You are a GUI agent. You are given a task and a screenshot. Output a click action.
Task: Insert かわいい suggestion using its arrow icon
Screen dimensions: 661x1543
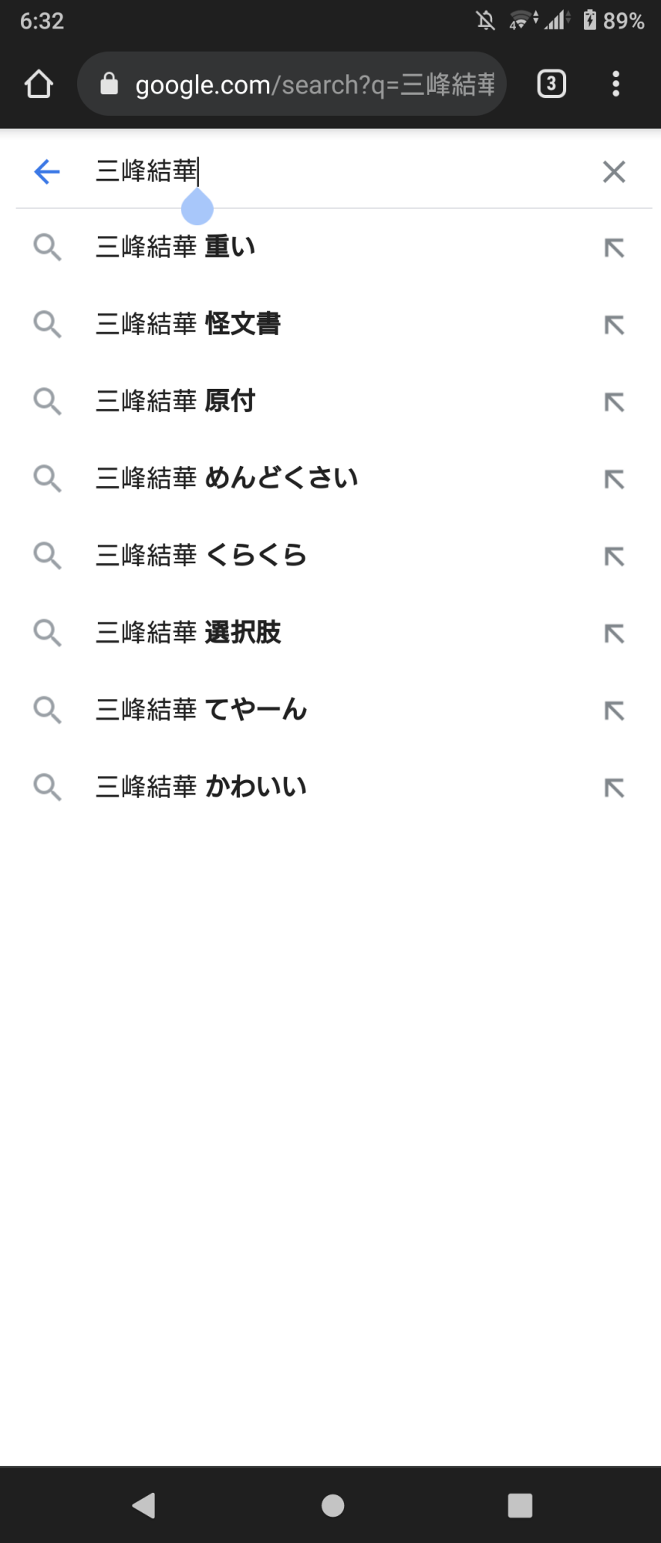[x=614, y=788]
